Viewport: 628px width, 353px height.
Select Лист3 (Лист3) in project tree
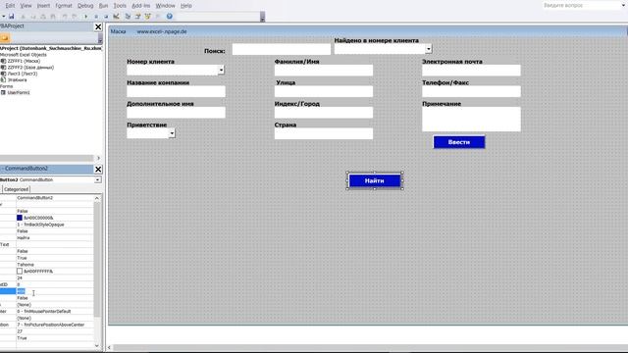coord(22,74)
